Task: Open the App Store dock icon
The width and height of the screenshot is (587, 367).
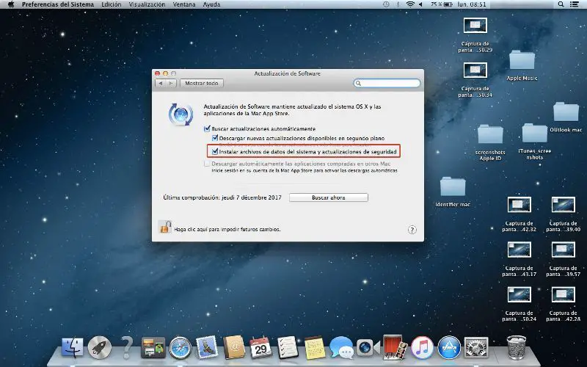Action: 449,347
